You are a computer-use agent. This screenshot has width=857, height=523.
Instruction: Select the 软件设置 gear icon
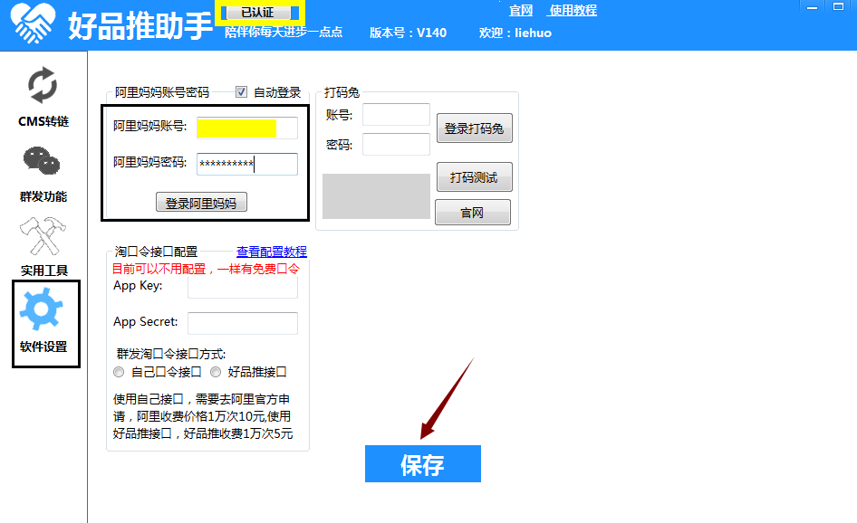[42, 309]
